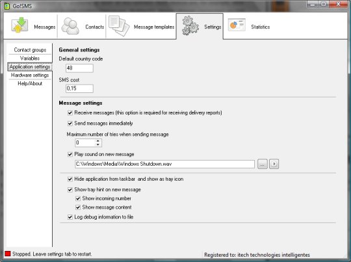Image resolution: width=351 pixels, height=262 pixels.
Task: Disable Log debug information to file
Action: 70,217
